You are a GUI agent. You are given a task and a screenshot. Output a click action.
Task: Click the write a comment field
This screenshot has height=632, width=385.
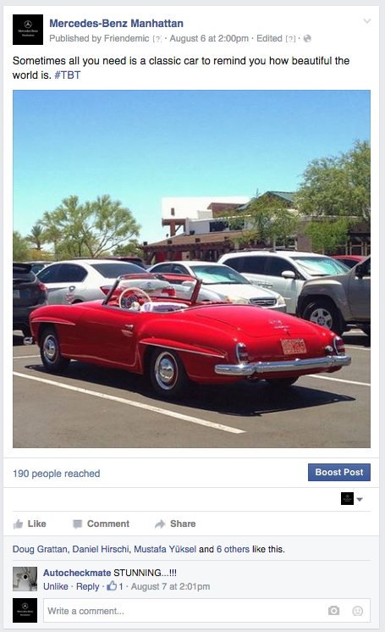pyautogui.click(x=206, y=611)
